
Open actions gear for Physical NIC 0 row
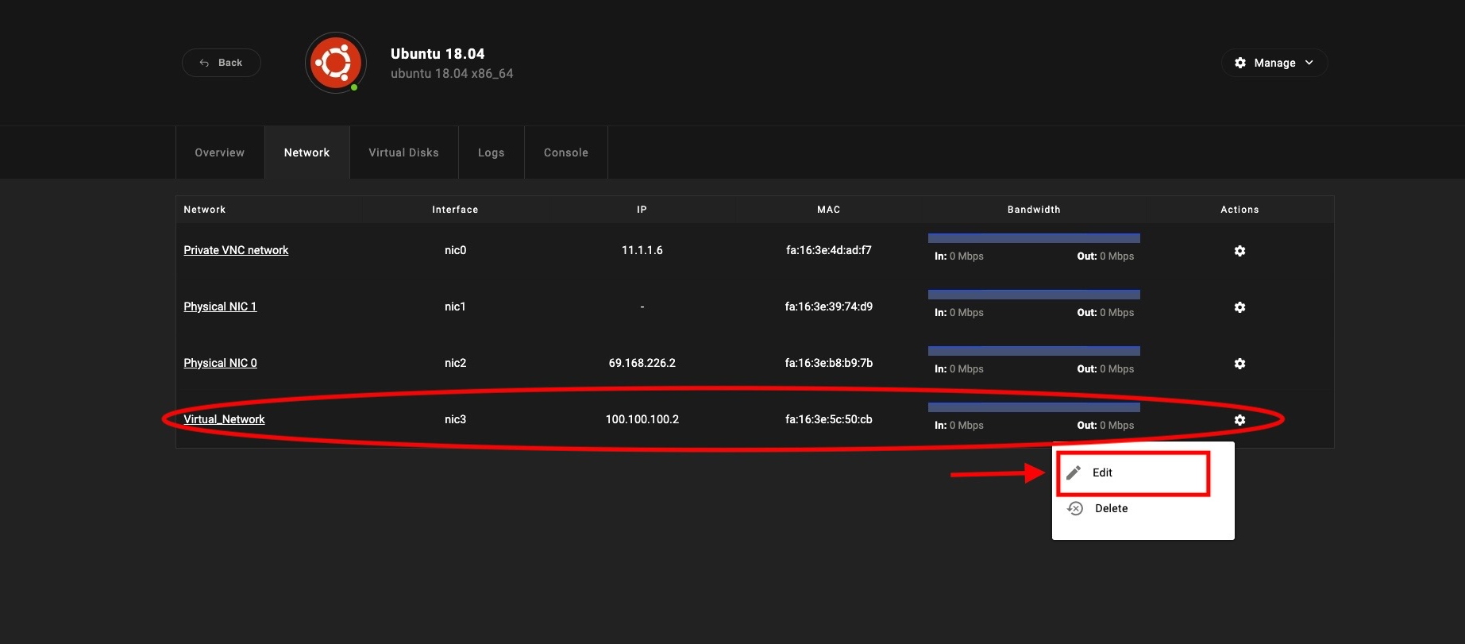tap(1239, 364)
